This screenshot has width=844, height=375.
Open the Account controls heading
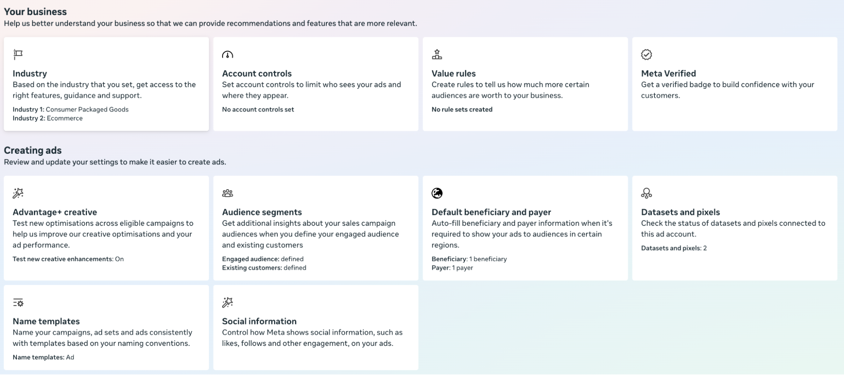pyautogui.click(x=257, y=73)
